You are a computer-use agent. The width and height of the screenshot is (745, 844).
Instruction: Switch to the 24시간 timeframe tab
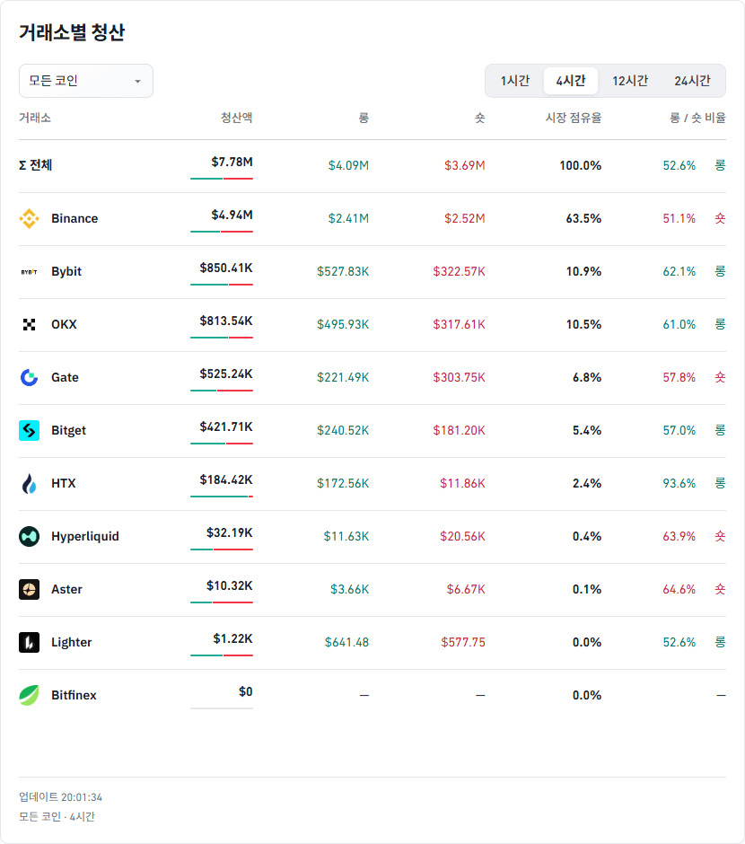click(692, 81)
